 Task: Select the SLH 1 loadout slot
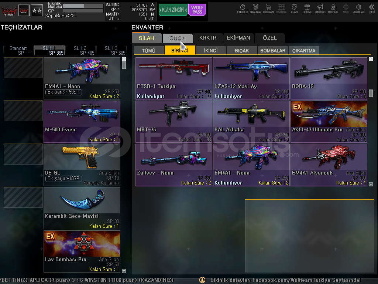click(x=49, y=50)
